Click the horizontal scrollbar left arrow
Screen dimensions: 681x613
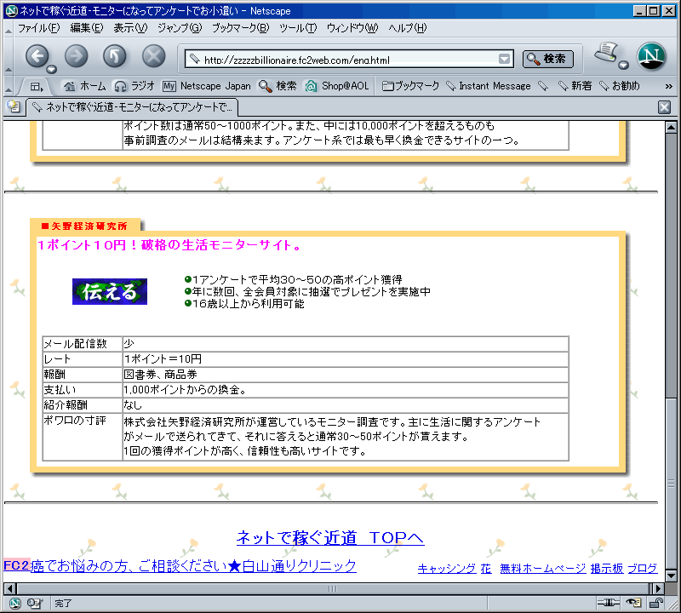(9, 588)
